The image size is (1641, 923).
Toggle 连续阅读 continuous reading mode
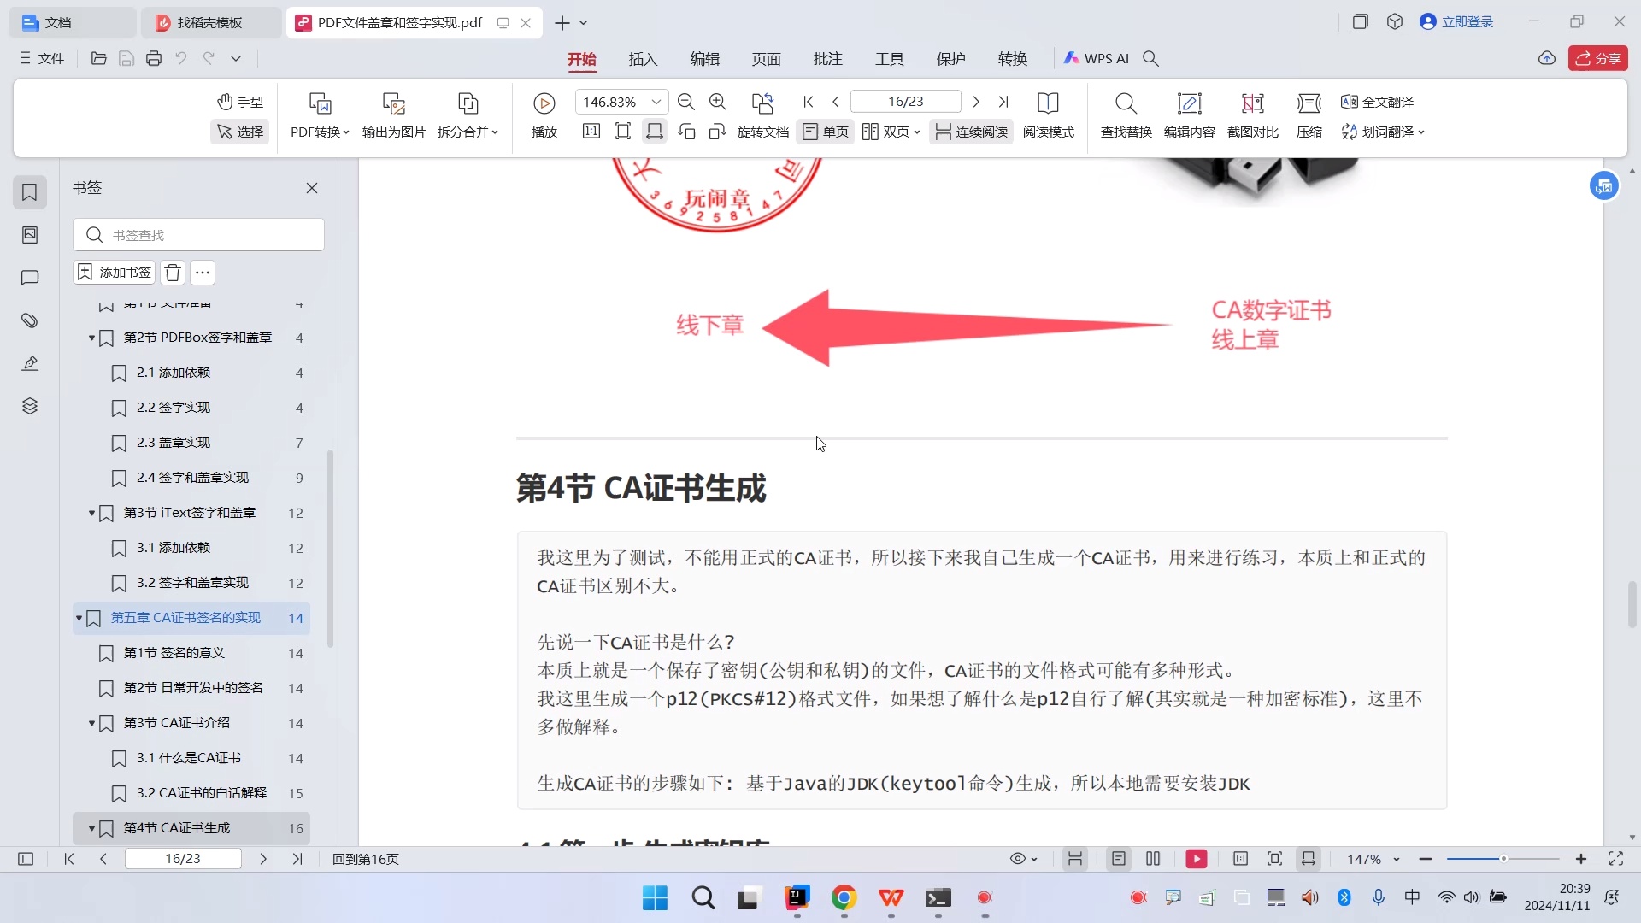click(x=970, y=132)
